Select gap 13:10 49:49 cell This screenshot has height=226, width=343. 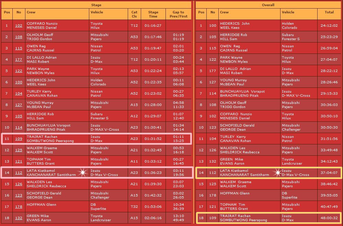[x=179, y=218]
